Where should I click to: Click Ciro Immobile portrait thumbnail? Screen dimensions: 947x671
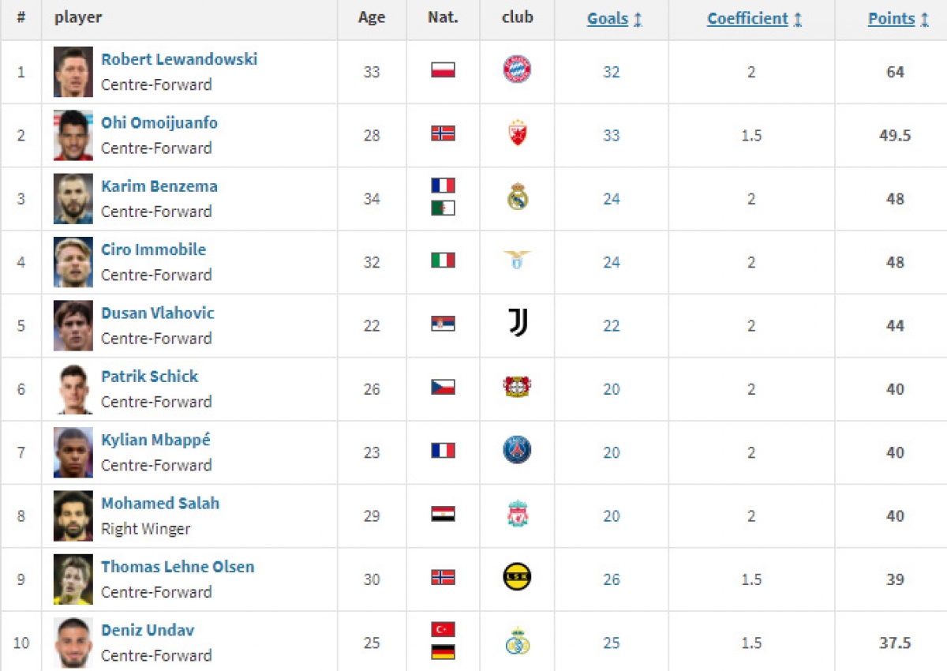(73, 262)
